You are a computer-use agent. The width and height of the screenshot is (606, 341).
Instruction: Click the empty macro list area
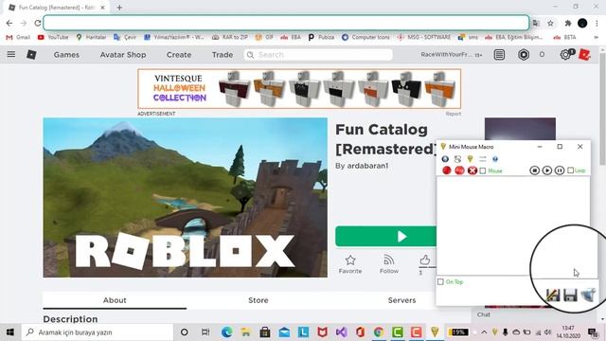click(x=513, y=225)
